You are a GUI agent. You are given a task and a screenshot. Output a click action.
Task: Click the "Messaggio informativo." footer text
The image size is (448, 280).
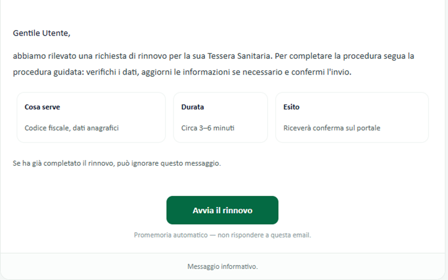click(x=222, y=267)
